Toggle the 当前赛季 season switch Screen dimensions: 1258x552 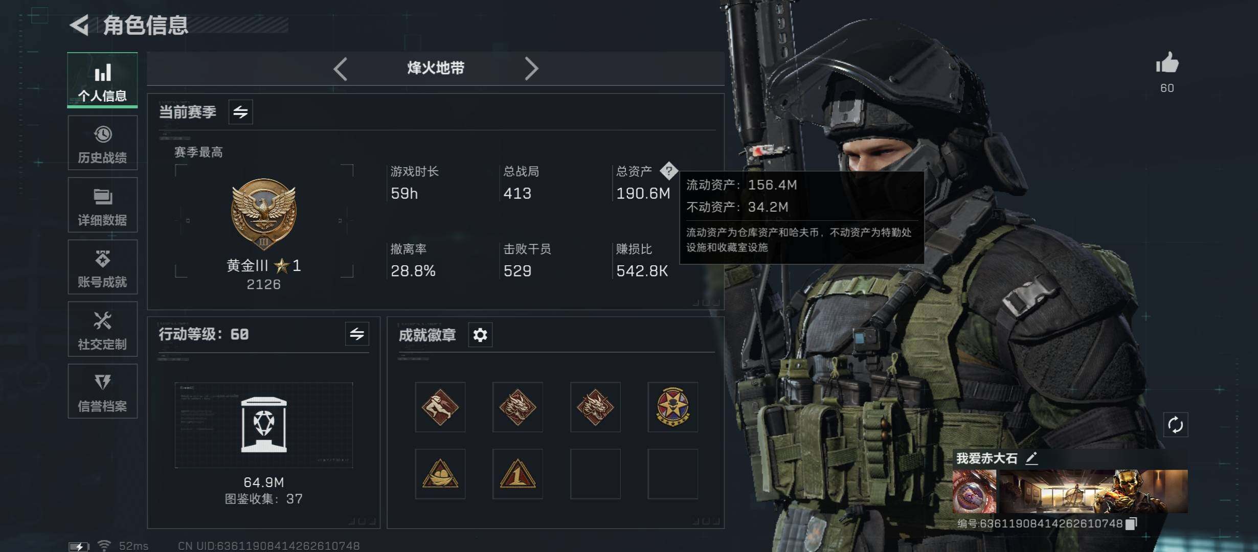[x=240, y=112]
